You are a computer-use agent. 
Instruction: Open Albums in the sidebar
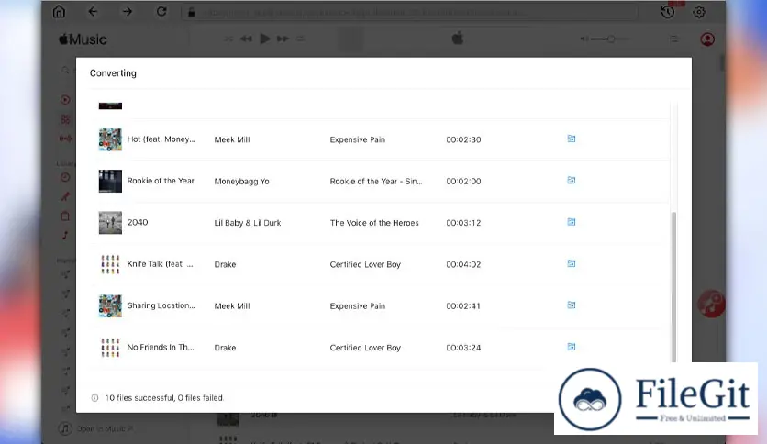point(65,216)
